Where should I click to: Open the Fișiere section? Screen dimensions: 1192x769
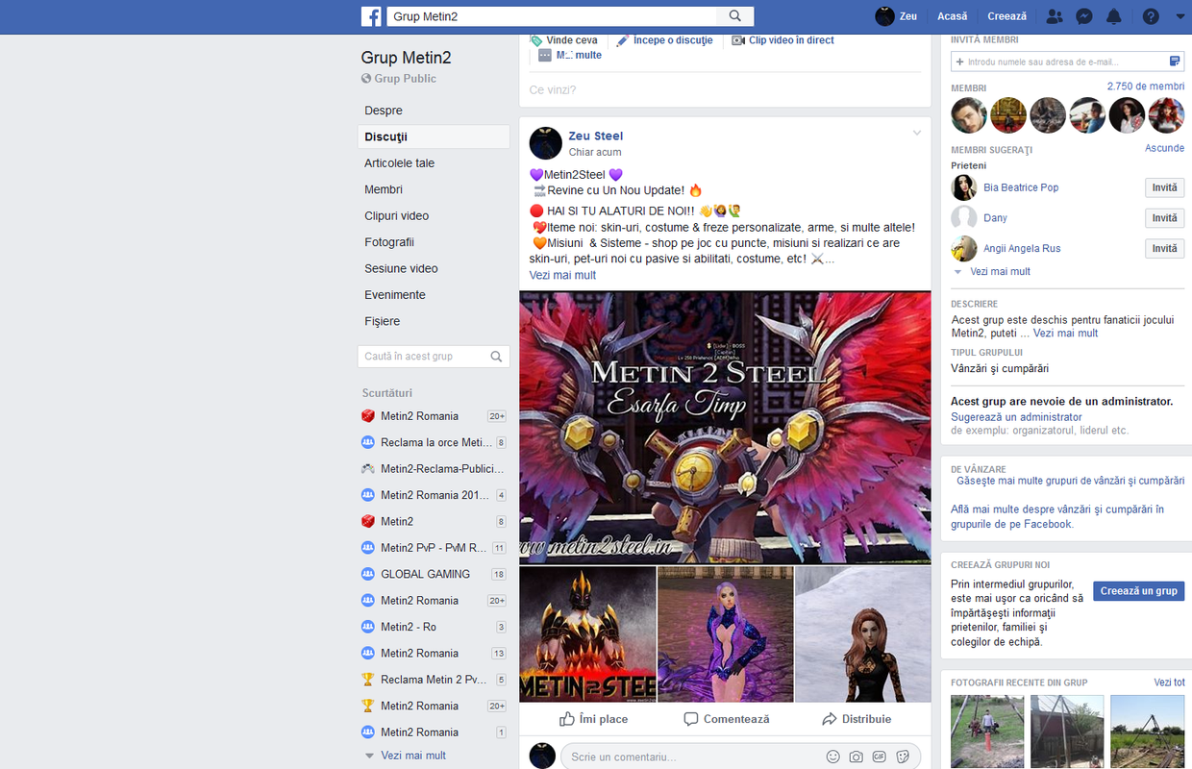click(383, 321)
